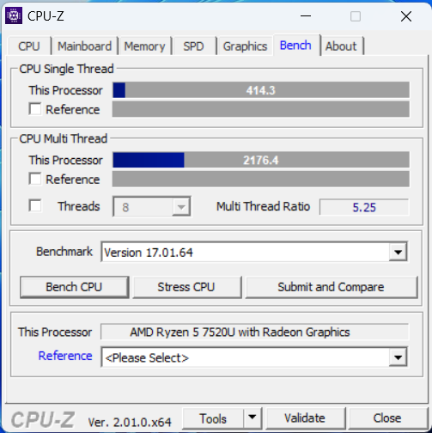Open the Tools dropdown arrow
The image size is (432, 433).
tap(253, 418)
